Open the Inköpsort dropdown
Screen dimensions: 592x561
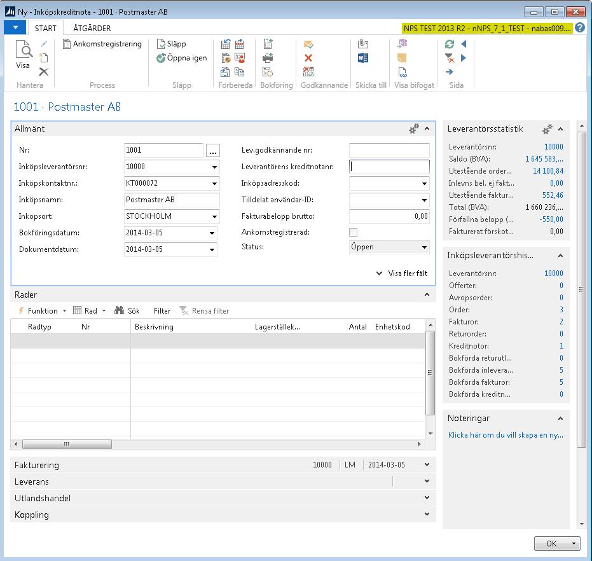click(x=214, y=216)
